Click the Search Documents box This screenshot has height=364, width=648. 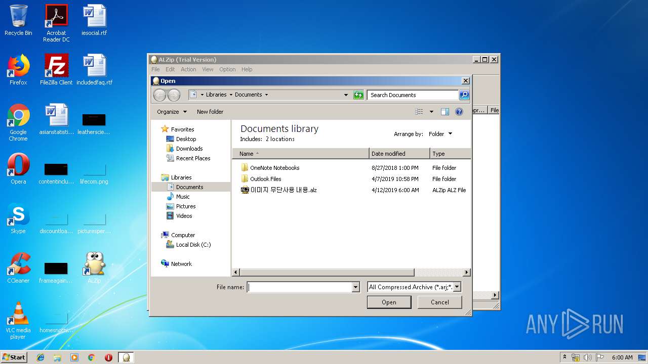[x=413, y=95]
